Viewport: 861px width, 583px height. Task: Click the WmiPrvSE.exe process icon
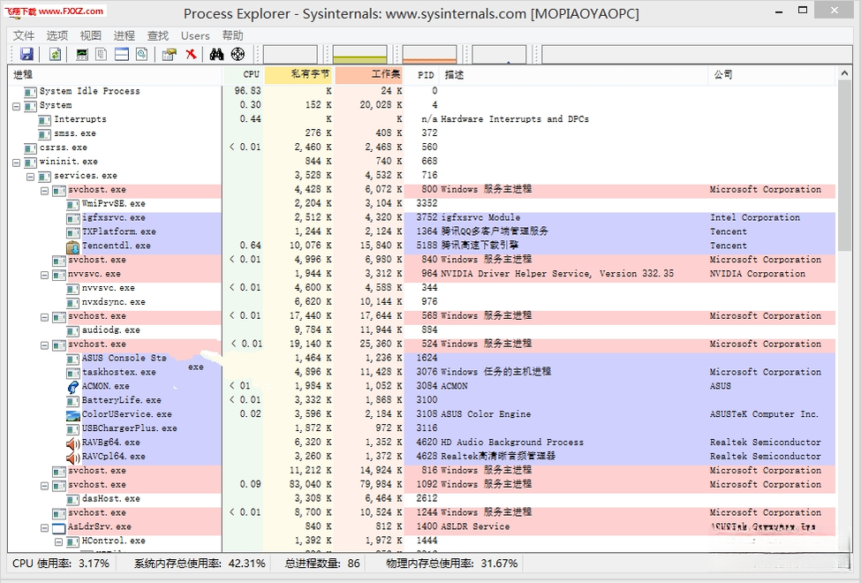(x=73, y=204)
